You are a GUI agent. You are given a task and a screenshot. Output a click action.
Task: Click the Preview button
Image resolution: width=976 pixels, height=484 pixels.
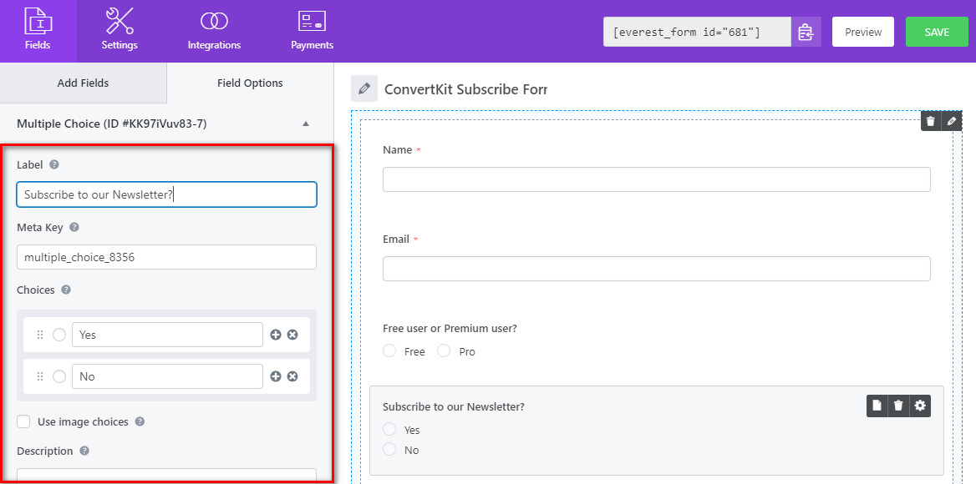[x=863, y=32]
